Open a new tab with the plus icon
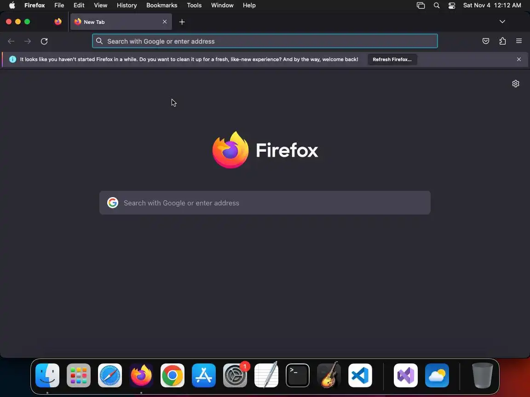 [182, 22]
